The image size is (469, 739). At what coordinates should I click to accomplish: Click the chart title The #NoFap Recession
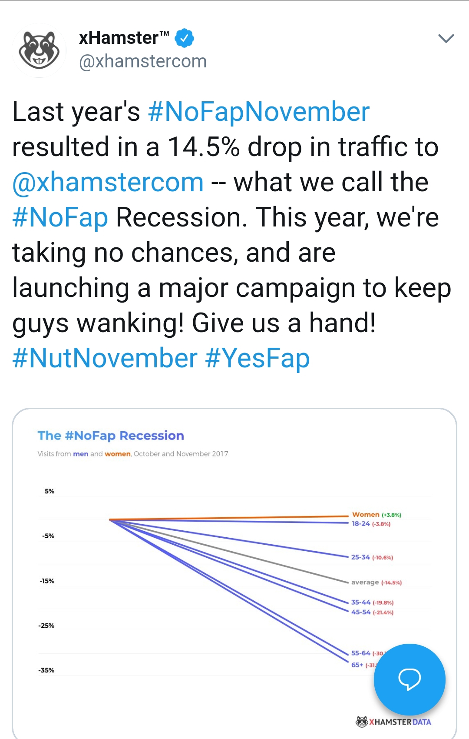click(111, 436)
